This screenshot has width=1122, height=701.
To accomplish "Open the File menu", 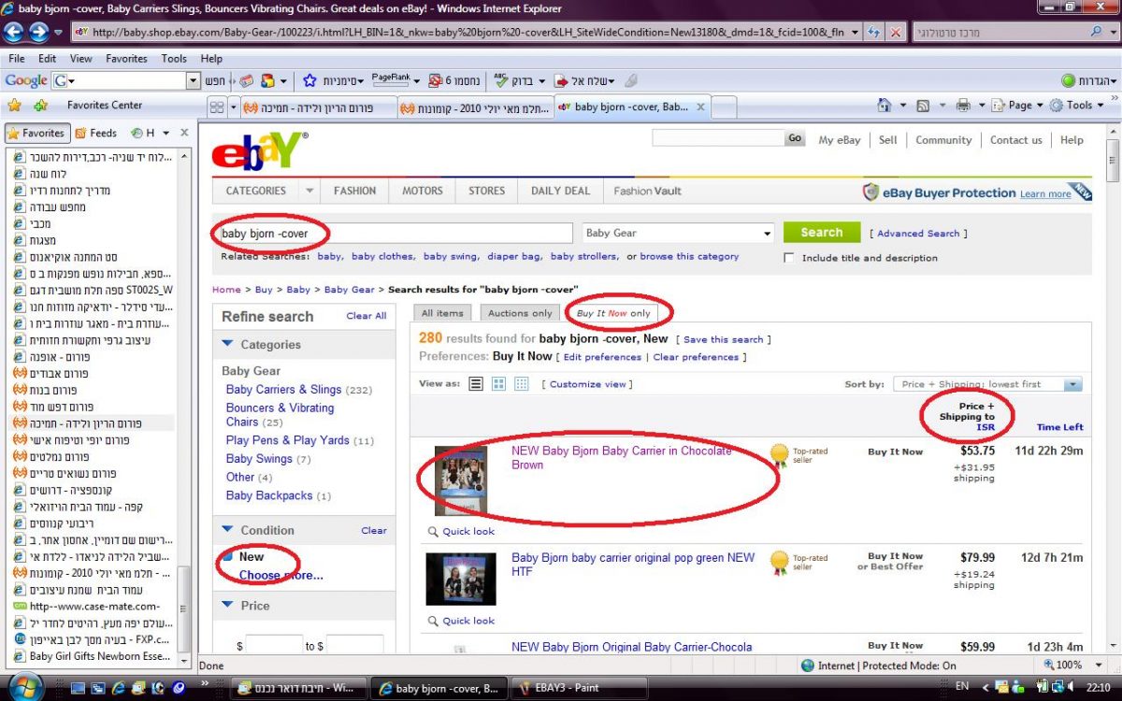I will [16, 58].
